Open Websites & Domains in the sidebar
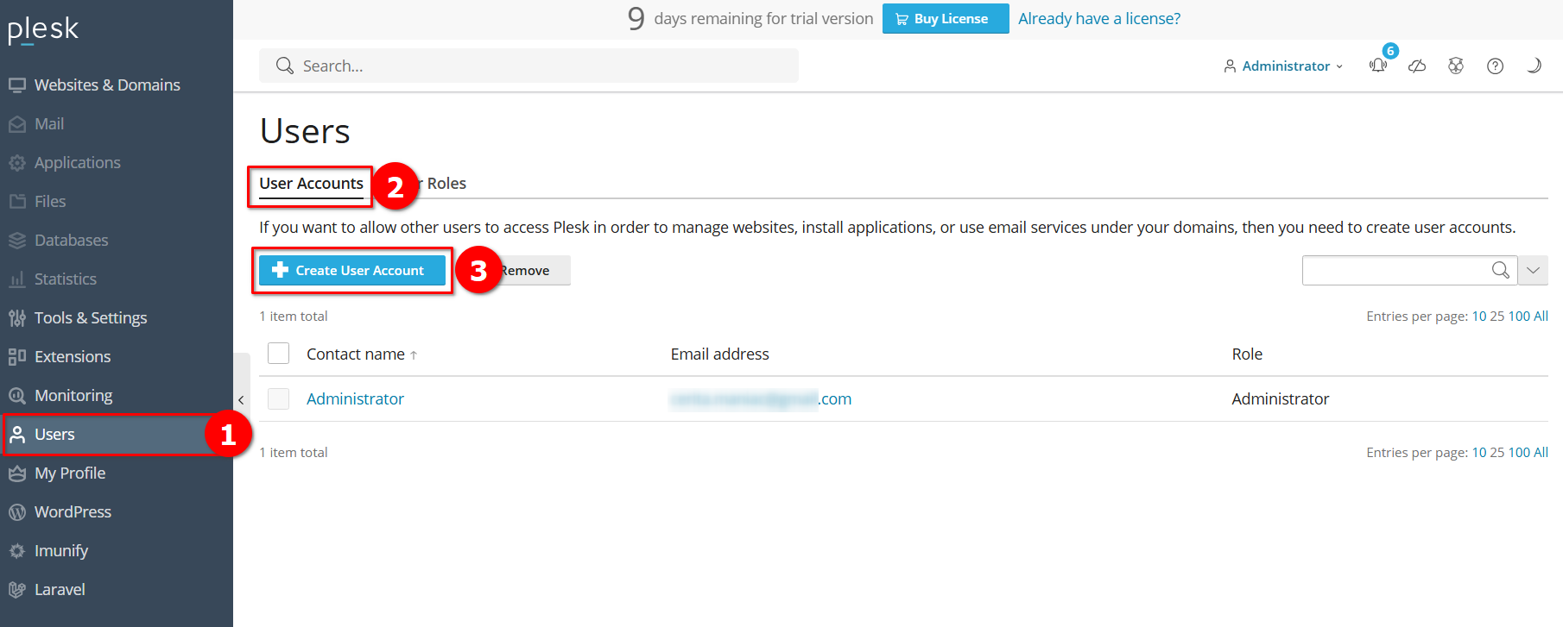 coord(107,85)
